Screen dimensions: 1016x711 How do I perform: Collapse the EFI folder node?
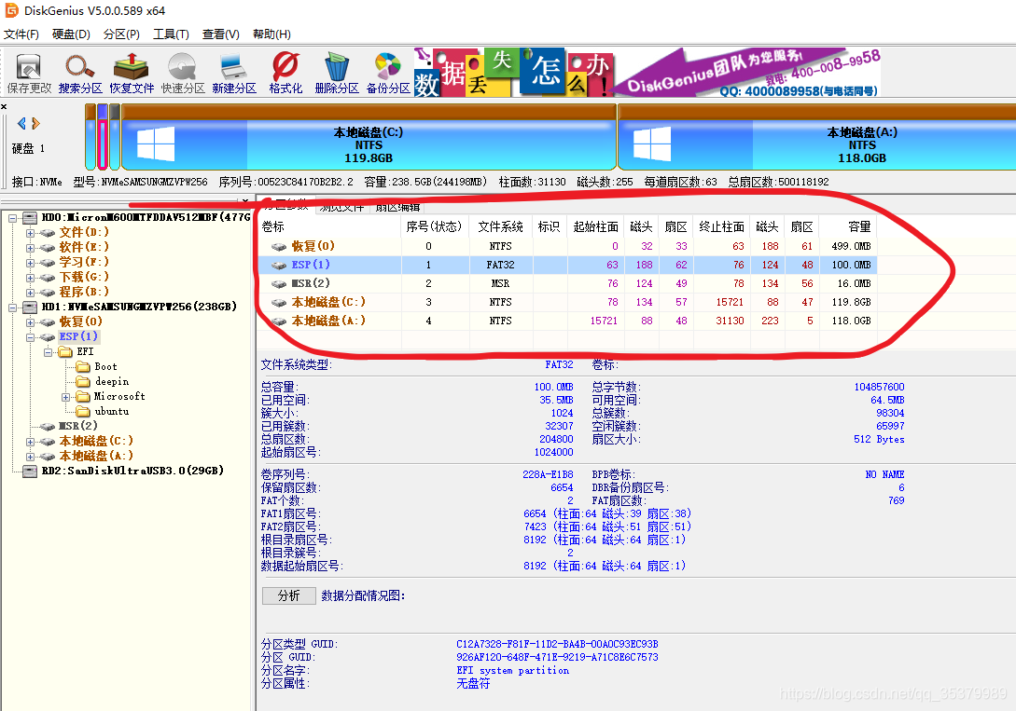click(48, 352)
